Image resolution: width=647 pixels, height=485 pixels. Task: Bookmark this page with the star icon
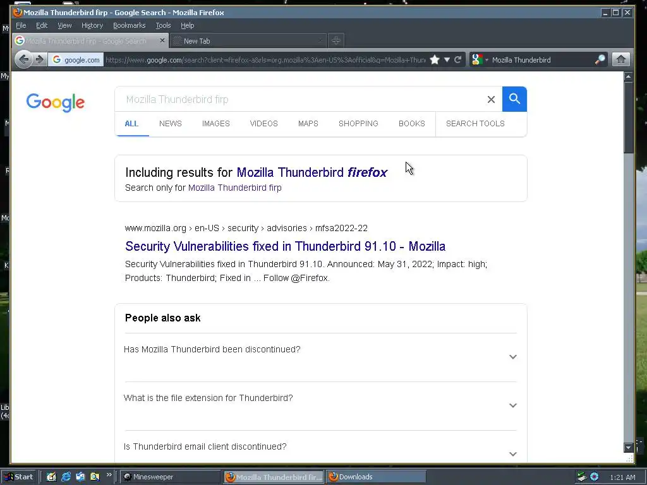[x=435, y=60]
